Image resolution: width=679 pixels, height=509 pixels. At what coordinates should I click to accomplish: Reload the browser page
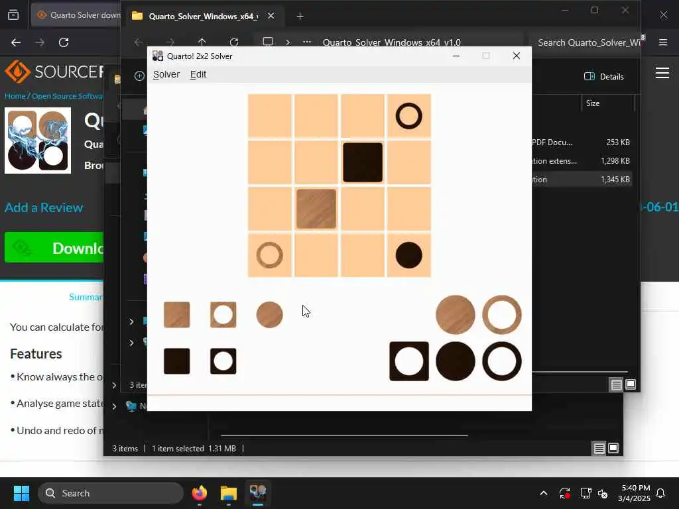click(x=64, y=42)
